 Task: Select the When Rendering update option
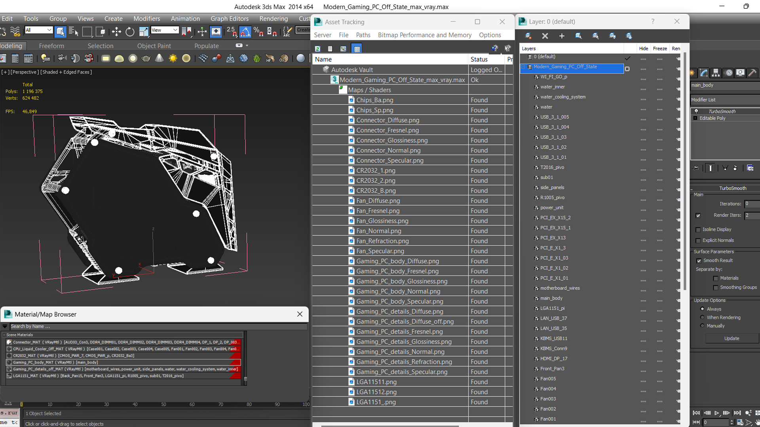pyautogui.click(x=703, y=317)
